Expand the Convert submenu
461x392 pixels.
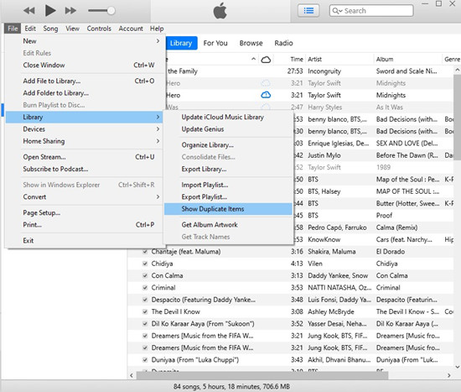(84, 196)
